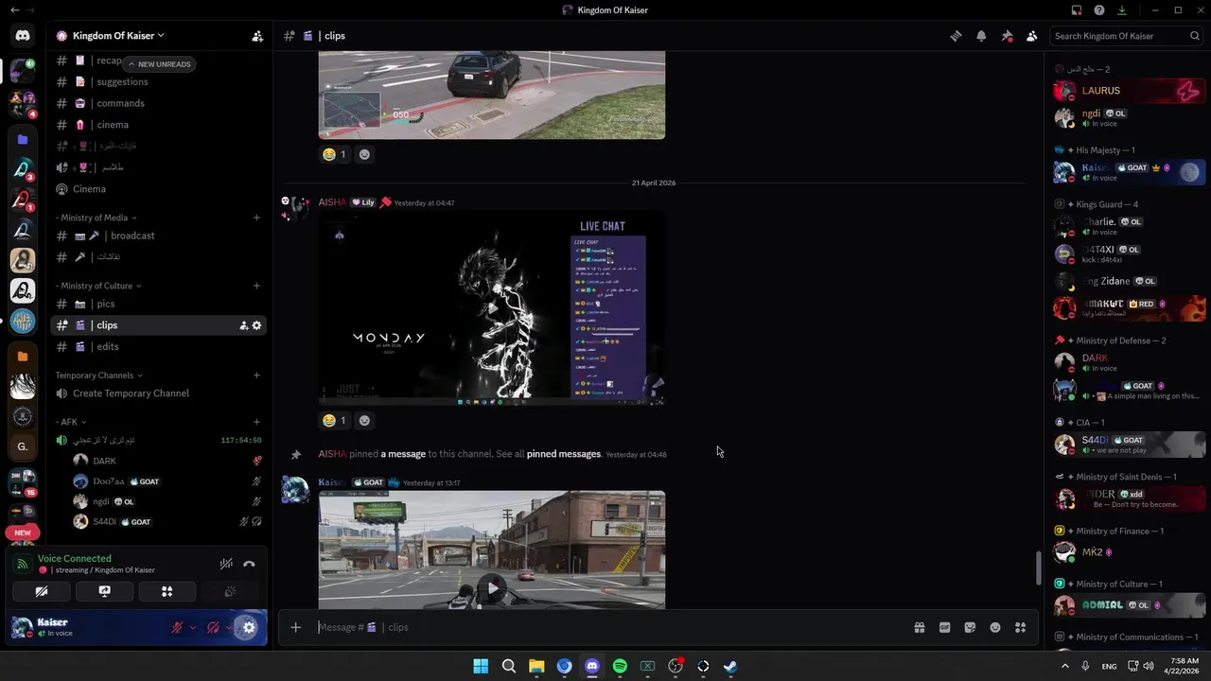The width and height of the screenshot is (1211, 681).
Task: Open the Help question mark icon
Action: tap(1099, 10)
